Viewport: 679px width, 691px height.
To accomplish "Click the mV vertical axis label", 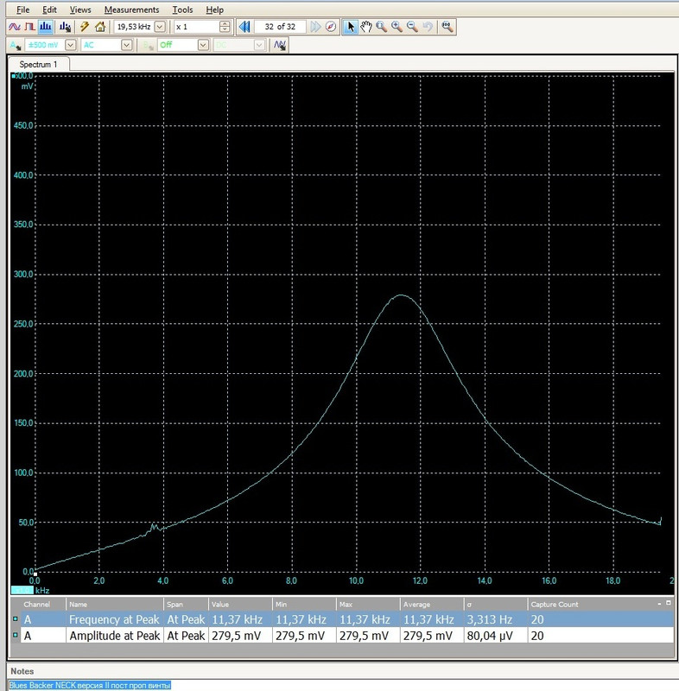I will point(28,86).
